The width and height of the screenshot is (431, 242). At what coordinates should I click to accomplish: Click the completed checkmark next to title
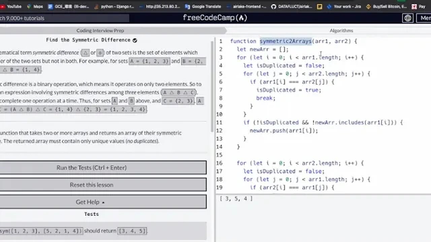[x=135, y=40]
